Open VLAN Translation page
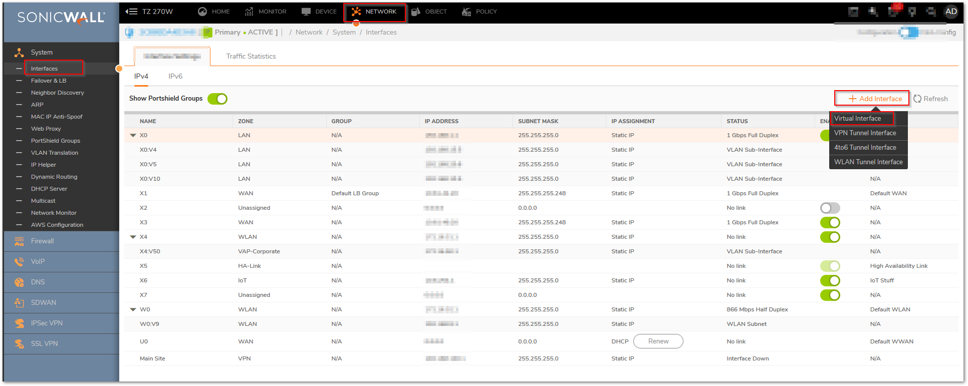The image size is (968, 386). coord(54,153)
